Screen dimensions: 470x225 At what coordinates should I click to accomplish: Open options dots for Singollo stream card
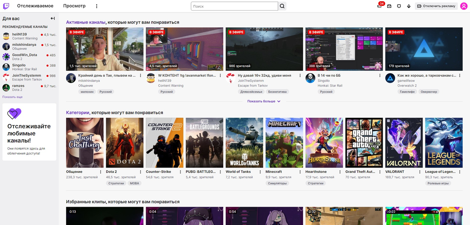(x=380, y=76)
